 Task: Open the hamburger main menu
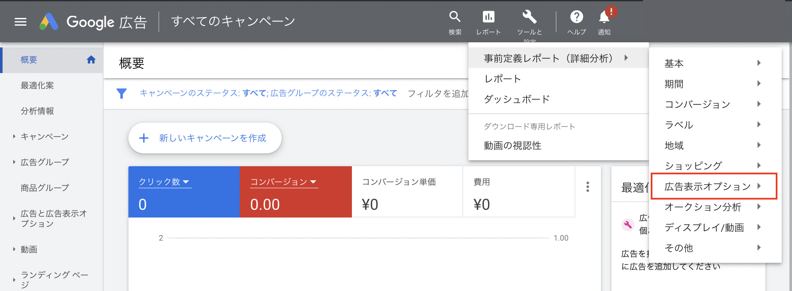21,22
